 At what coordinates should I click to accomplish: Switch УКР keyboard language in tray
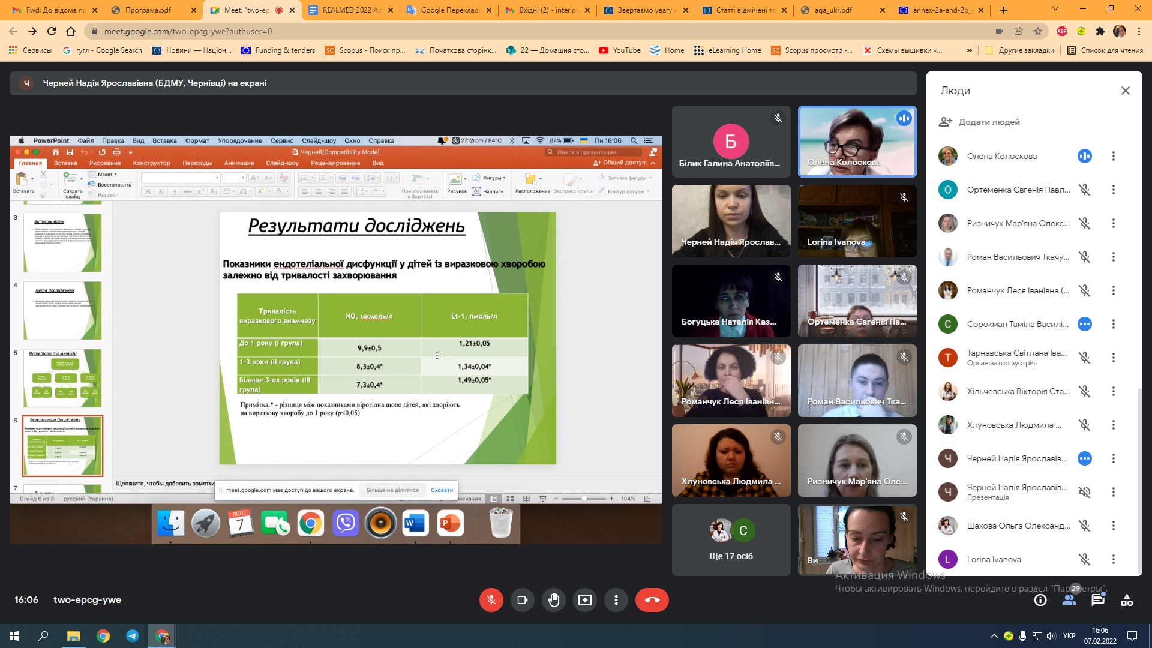tap(1069, 636)
